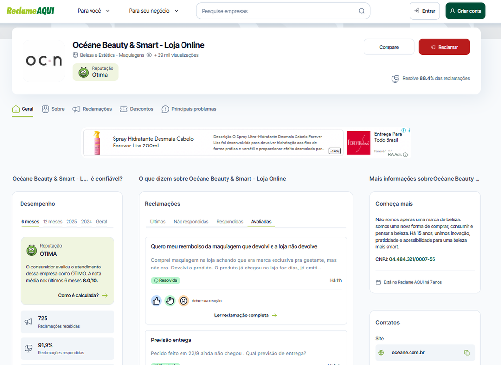Click the ad options three-dot icon
This screenshot has width=501, height=365.
point(409,130)
